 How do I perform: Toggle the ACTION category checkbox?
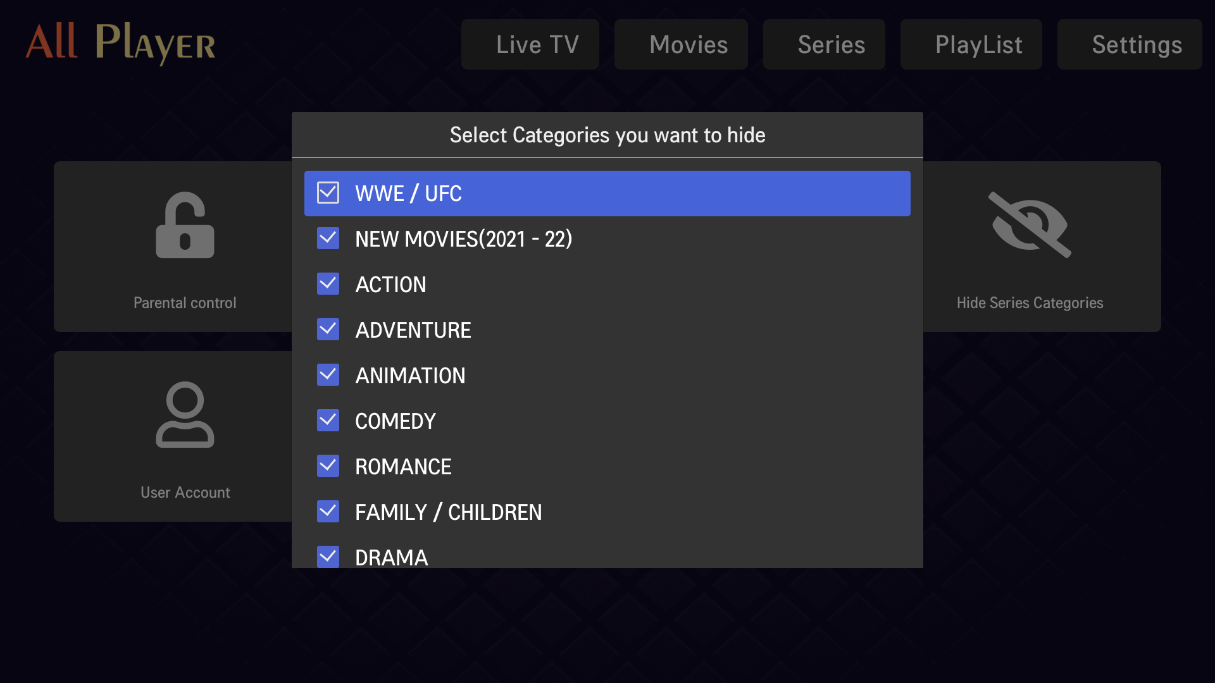tap(328, 284)
